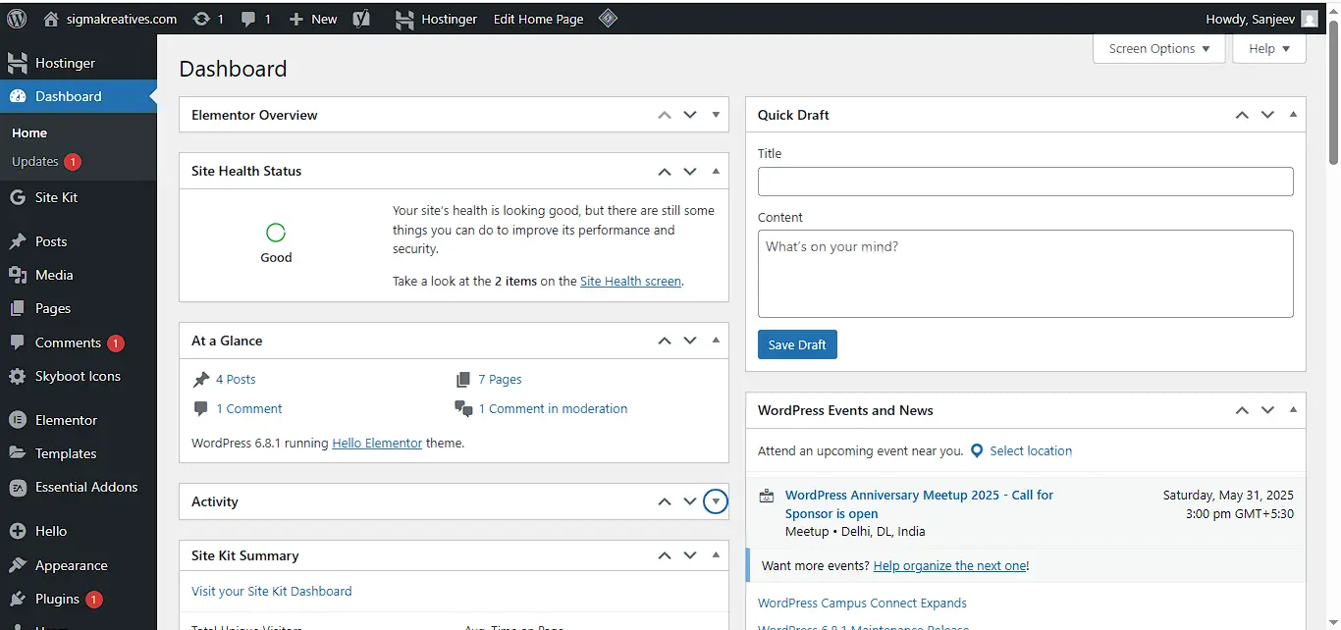Move the WordPress Events and News panel down
Viewport: 1341px width, 630px height.
tap(1267, 410)
